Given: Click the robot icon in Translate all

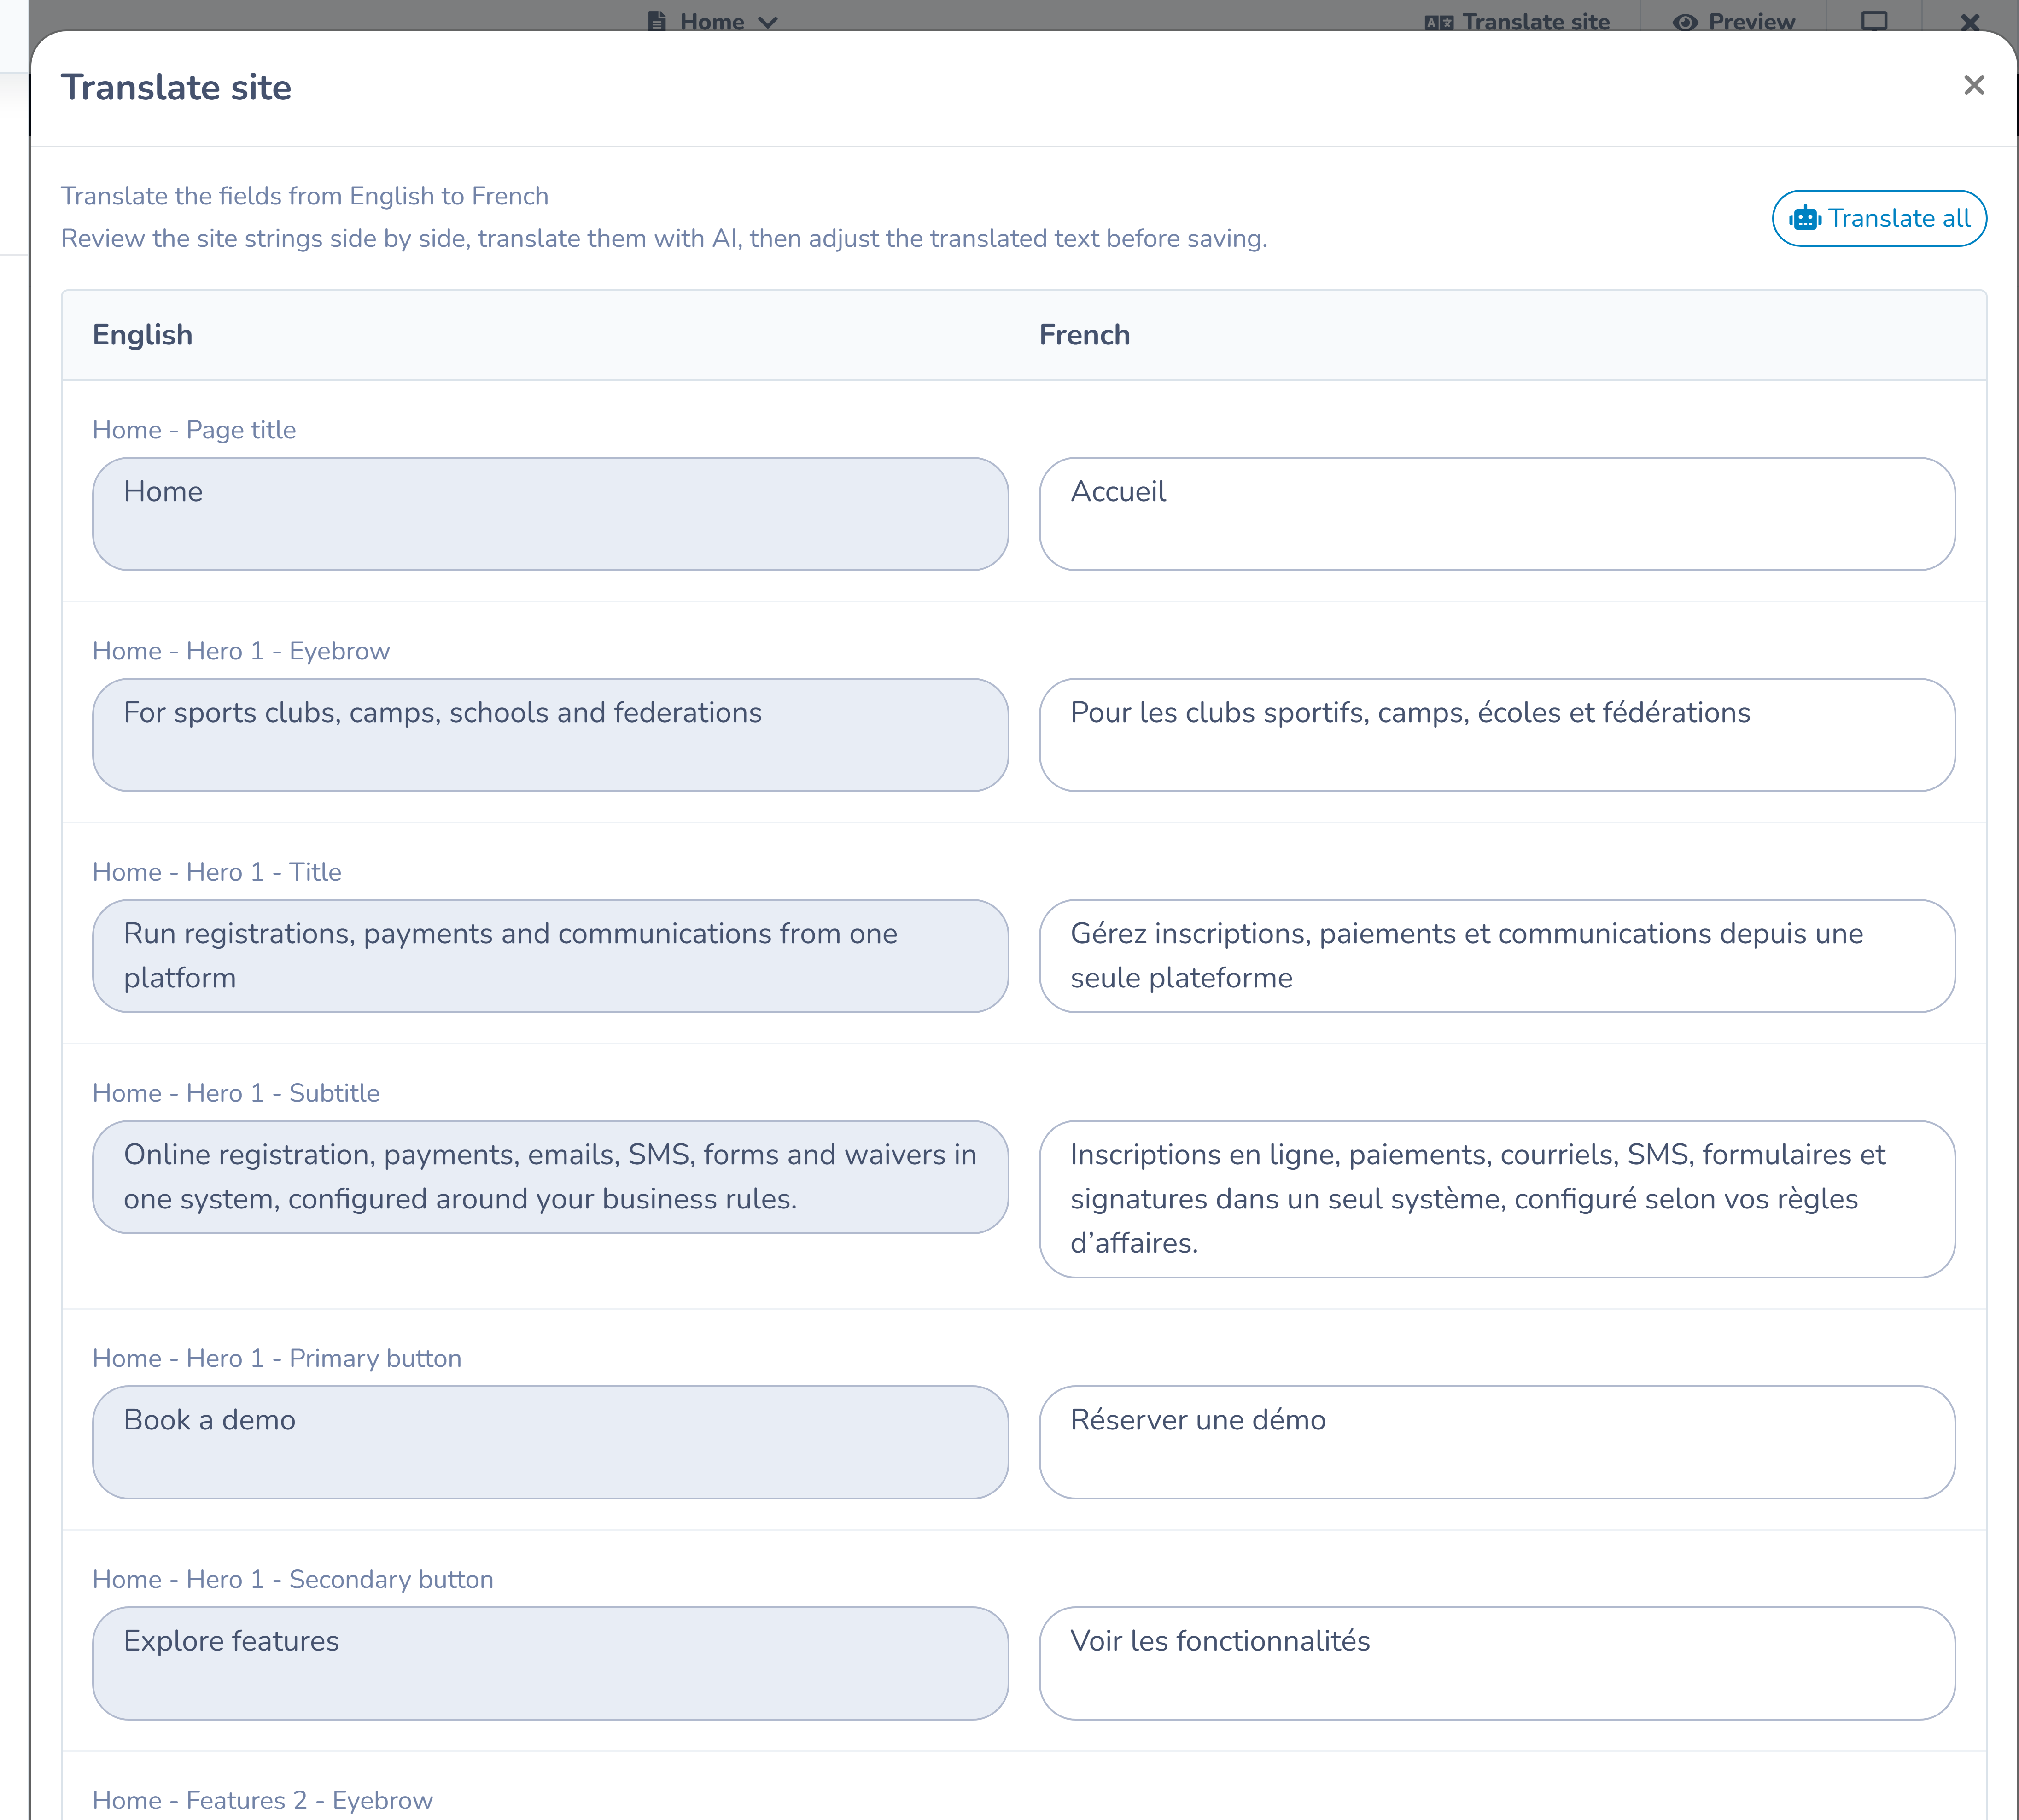Looking at the screenshot, I should 1805,218.
